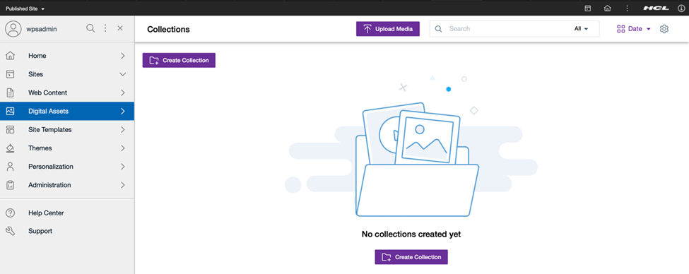Click the home icon in top bar
The image size is (689, 274).
607,8
